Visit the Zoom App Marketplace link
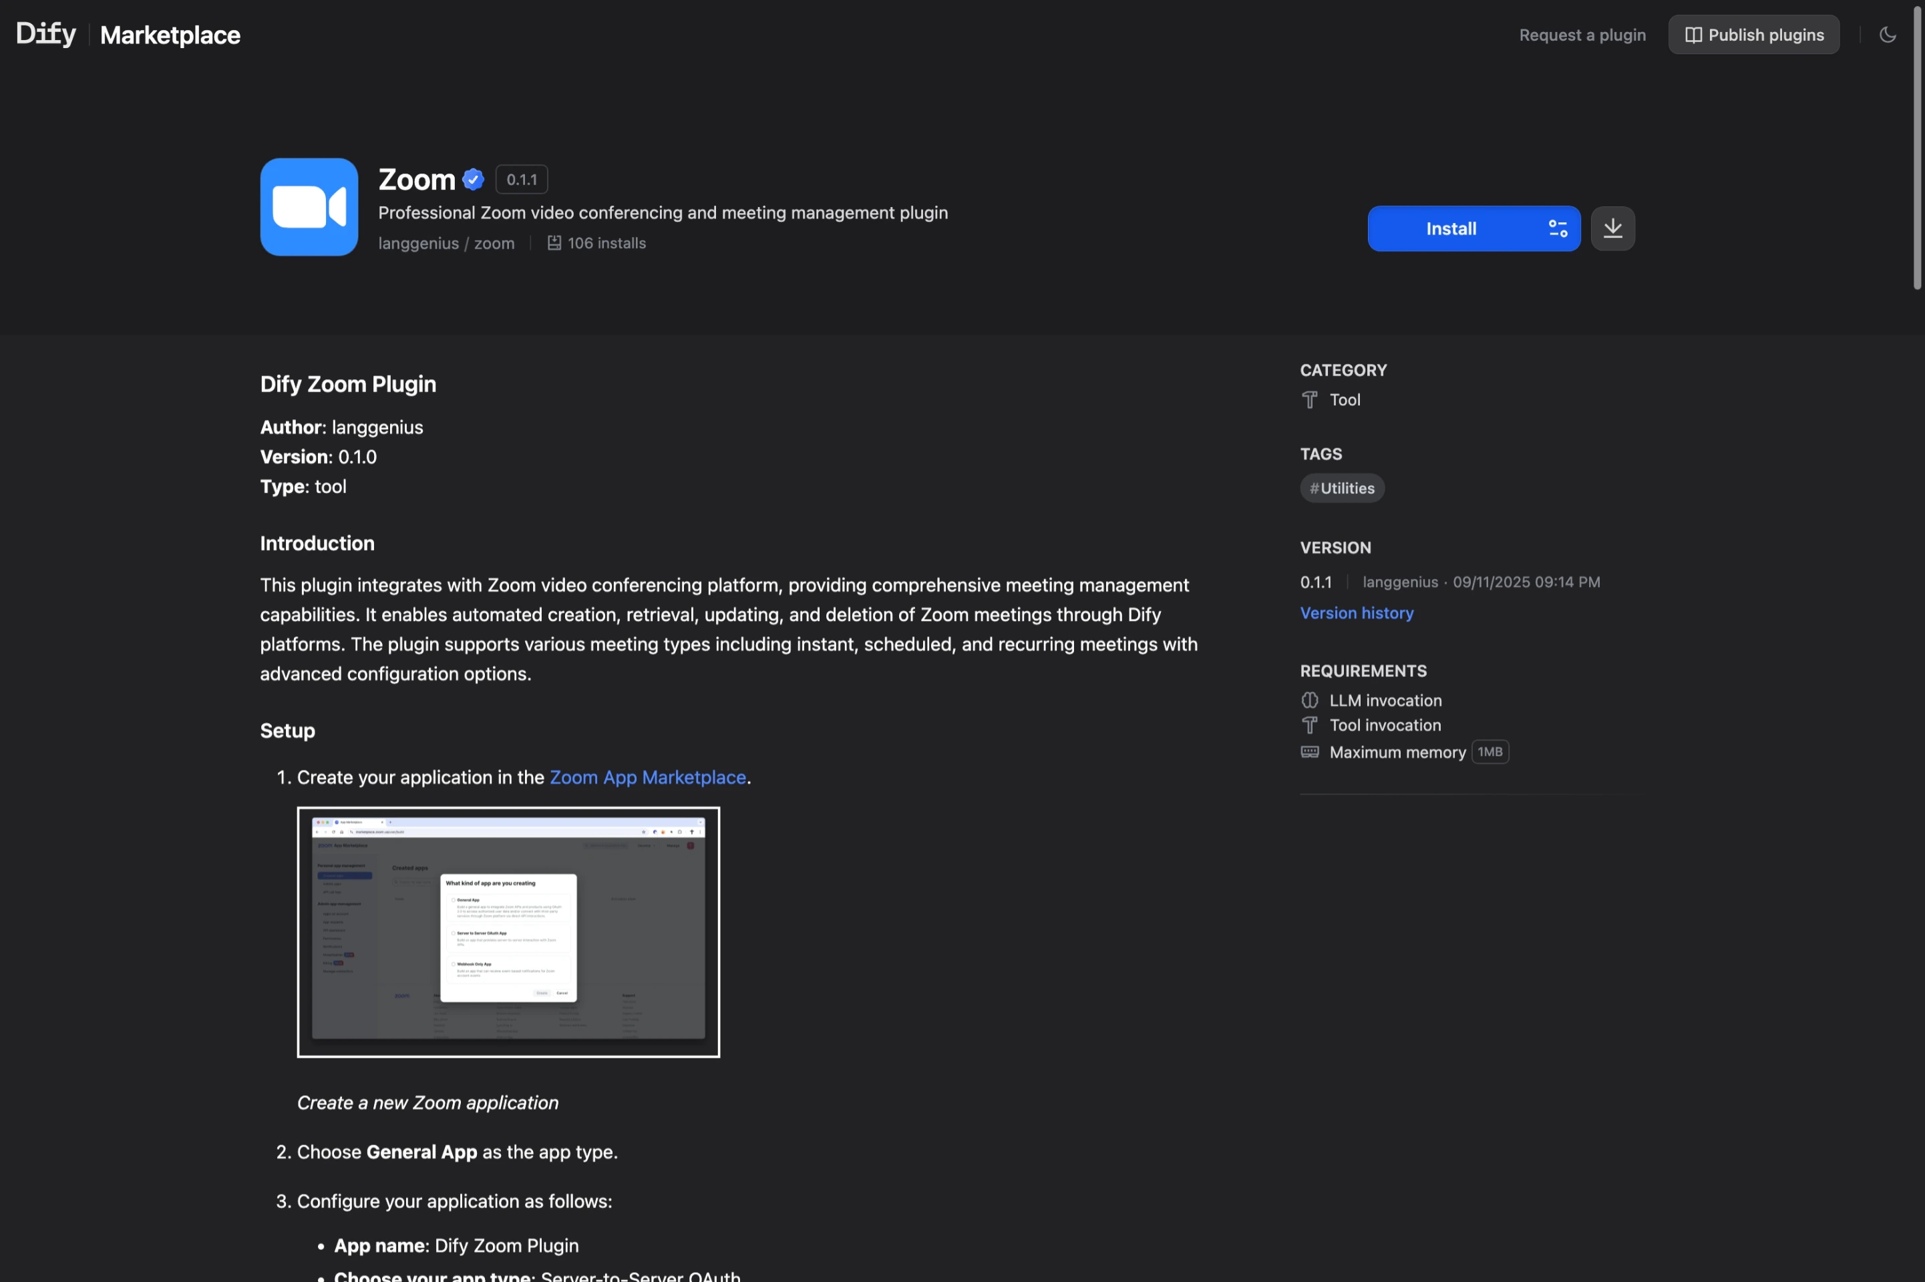 coord(647,777)
